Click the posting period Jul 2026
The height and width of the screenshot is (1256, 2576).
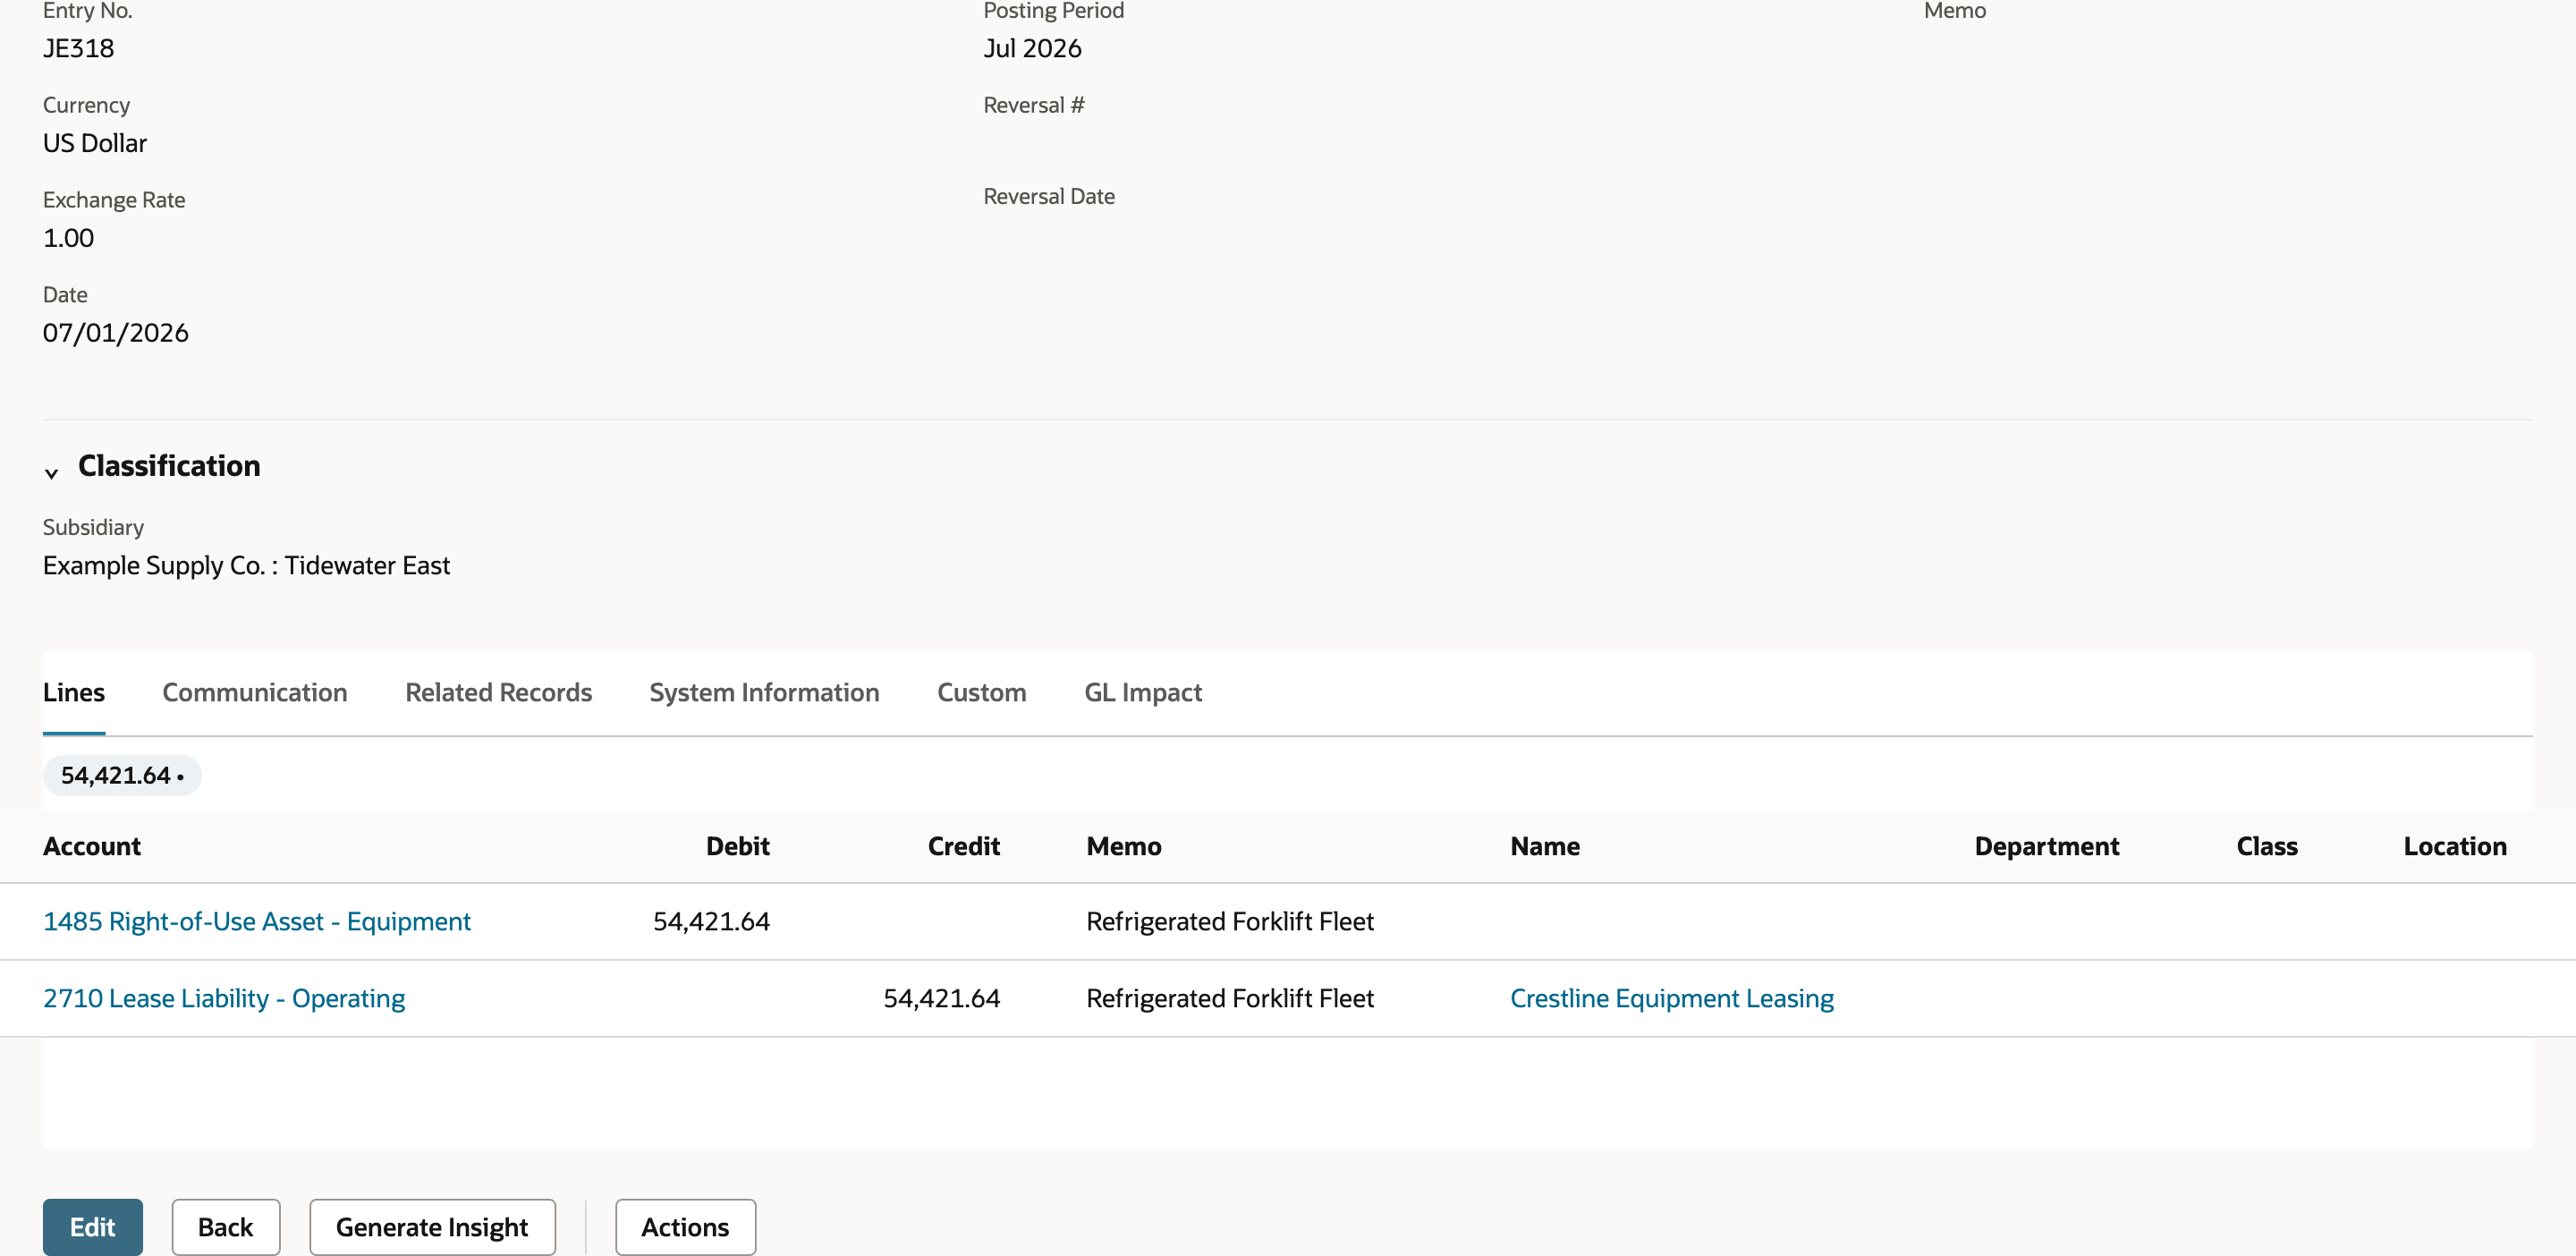point(1032,48)
